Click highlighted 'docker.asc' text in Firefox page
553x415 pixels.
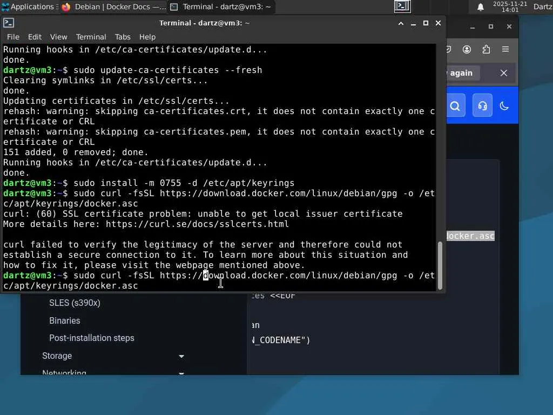click(470, 236)
